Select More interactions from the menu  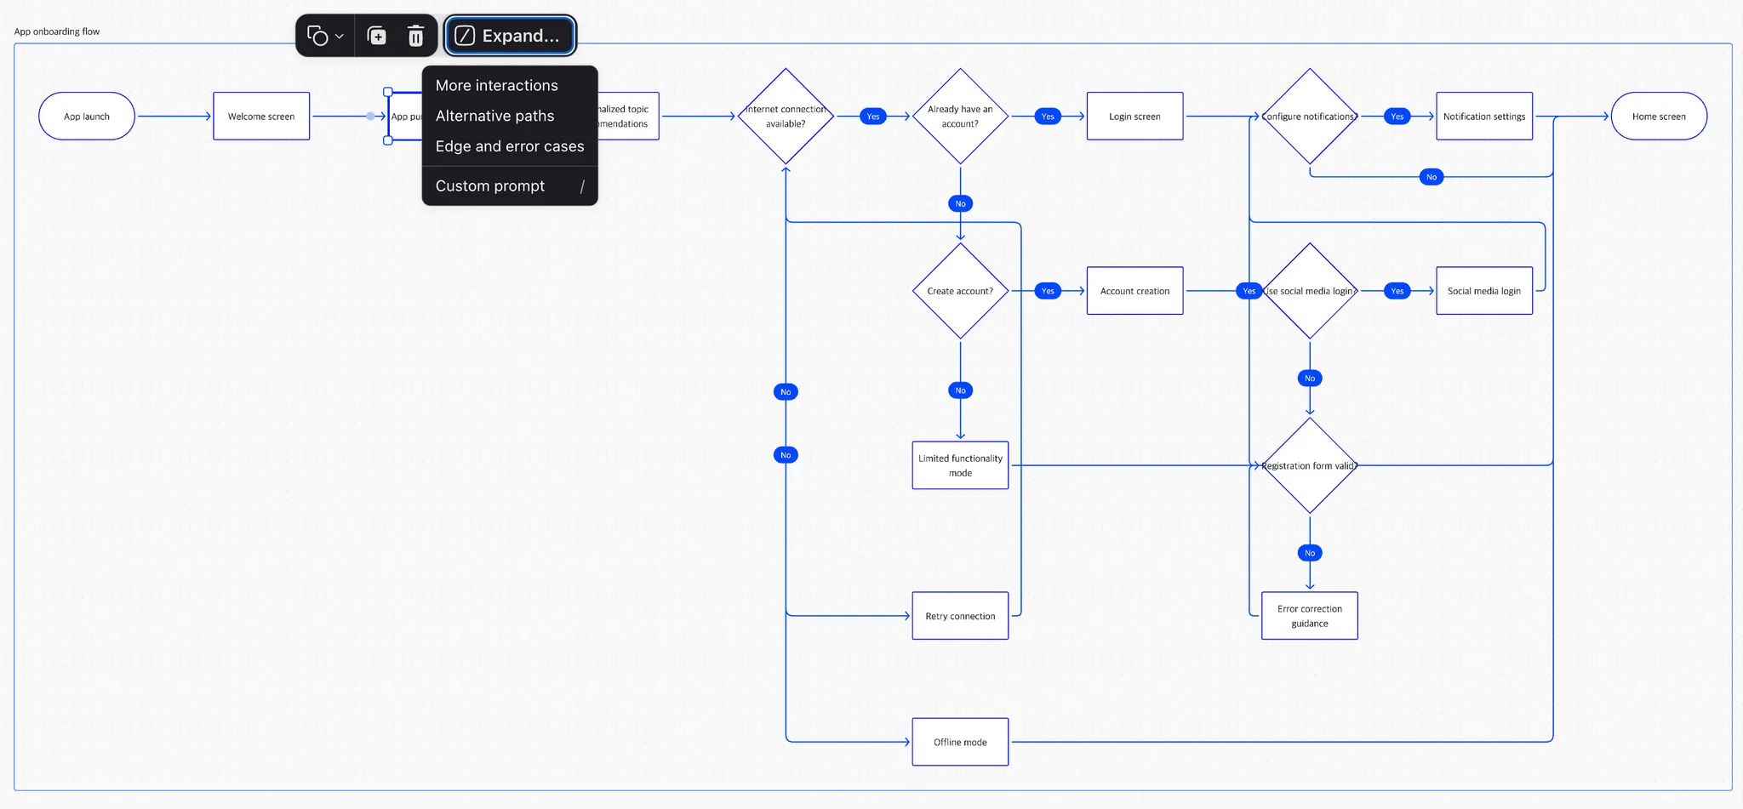coord(497,85)
